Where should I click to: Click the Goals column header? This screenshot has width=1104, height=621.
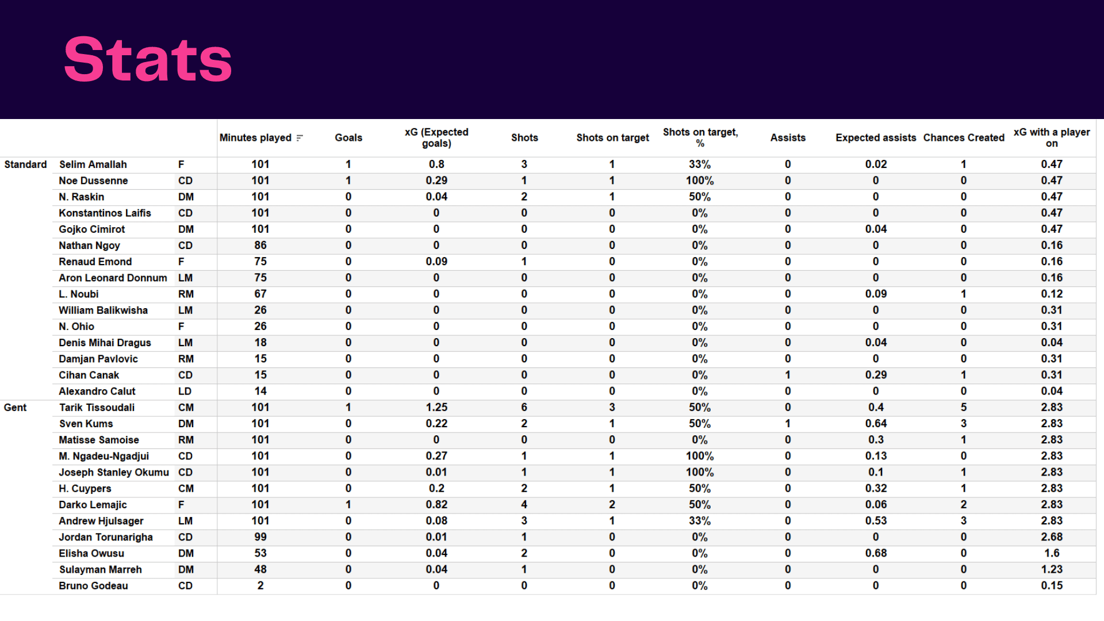click(x=348, y=138)
